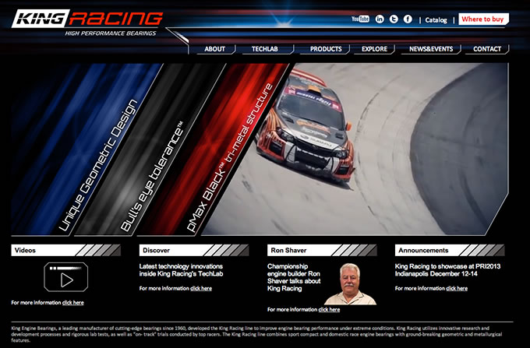Follow the Announcements click here link
530x348 pixels.
(457, 289)
